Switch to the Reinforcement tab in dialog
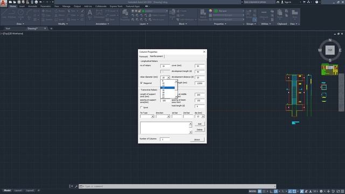This screenshot has height=194, width=345. pyautogui.click(x=156, y=56)
